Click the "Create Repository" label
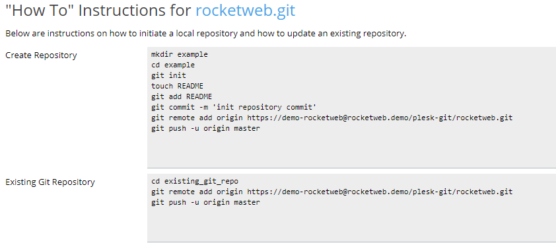 (41, 55)
